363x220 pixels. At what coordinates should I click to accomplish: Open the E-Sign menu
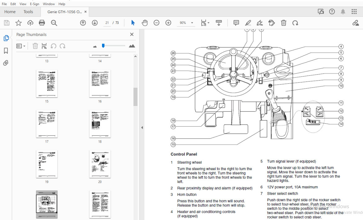(x=34, y=4)
